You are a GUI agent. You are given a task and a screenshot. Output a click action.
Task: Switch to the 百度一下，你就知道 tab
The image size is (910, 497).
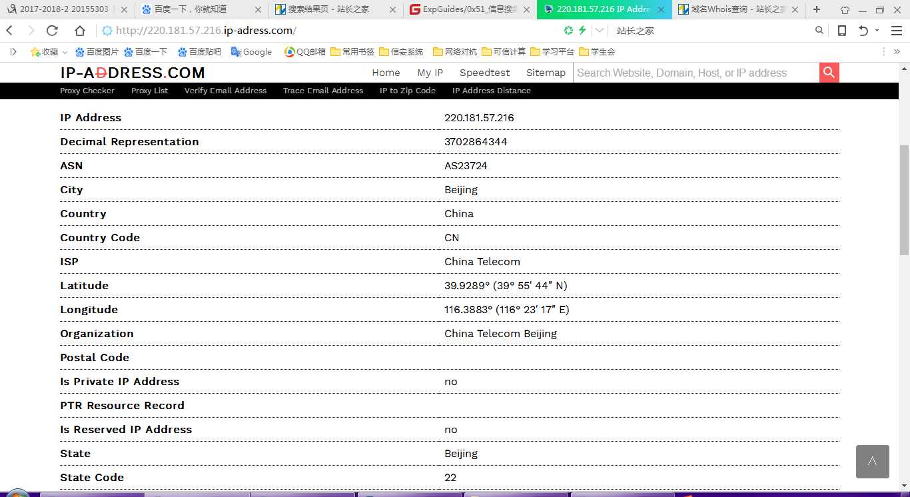click(x=201, y=10)
